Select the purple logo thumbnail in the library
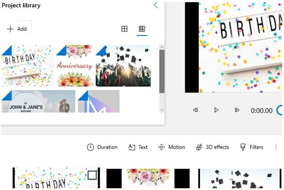Viewport: 284px width, 190px height. click(99, 101)
